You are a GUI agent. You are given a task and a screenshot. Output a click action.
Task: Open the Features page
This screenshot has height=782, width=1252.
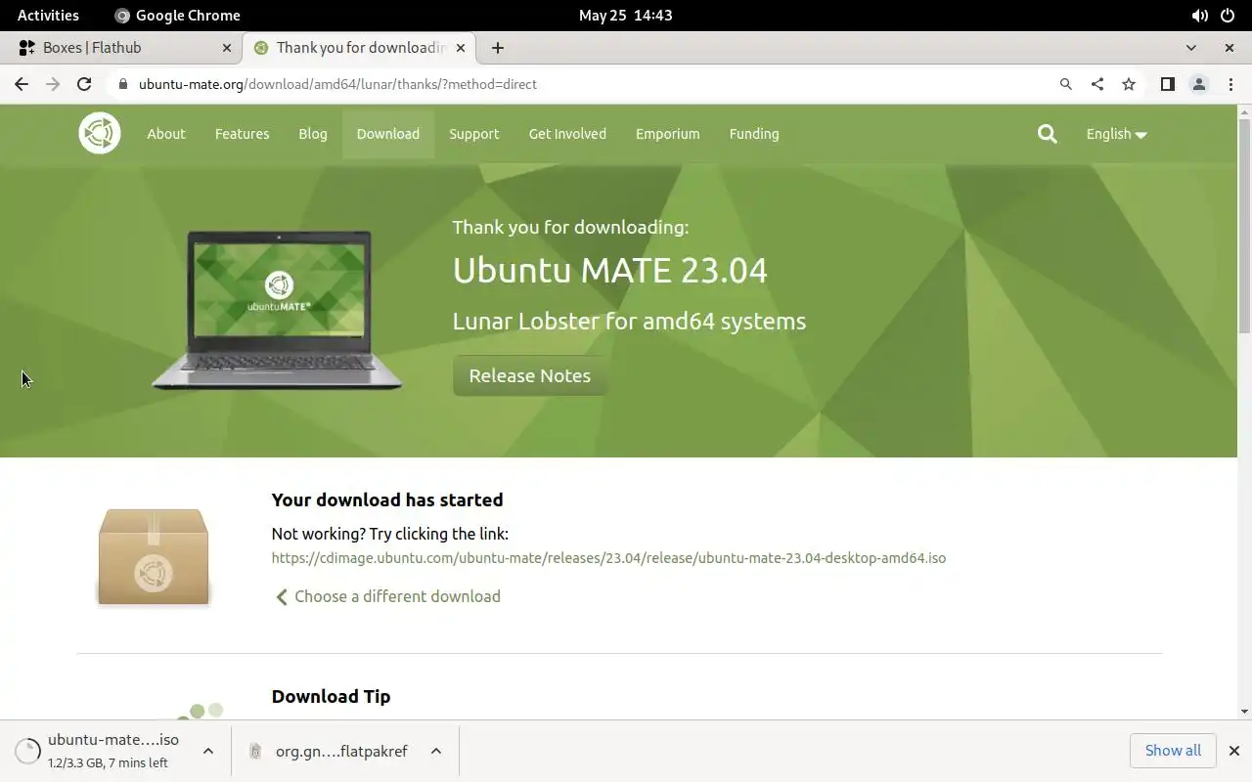pos(242,134)
